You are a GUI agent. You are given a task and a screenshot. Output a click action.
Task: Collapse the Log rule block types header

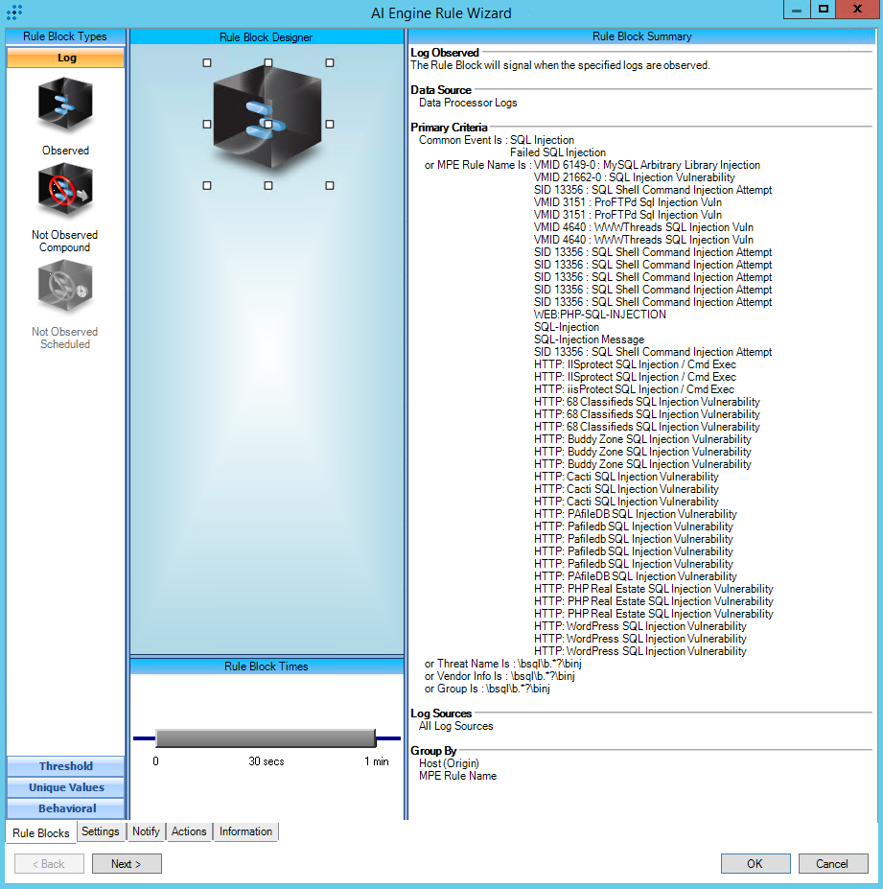pos(66,58)
